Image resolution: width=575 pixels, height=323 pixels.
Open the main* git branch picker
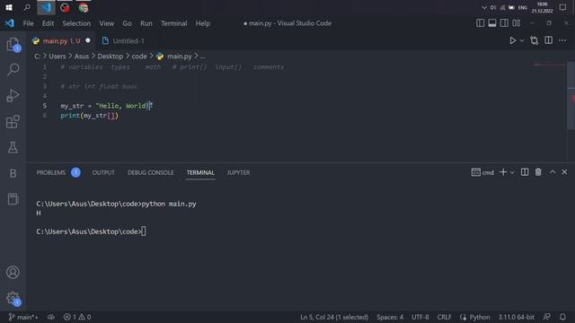(23, 317)
